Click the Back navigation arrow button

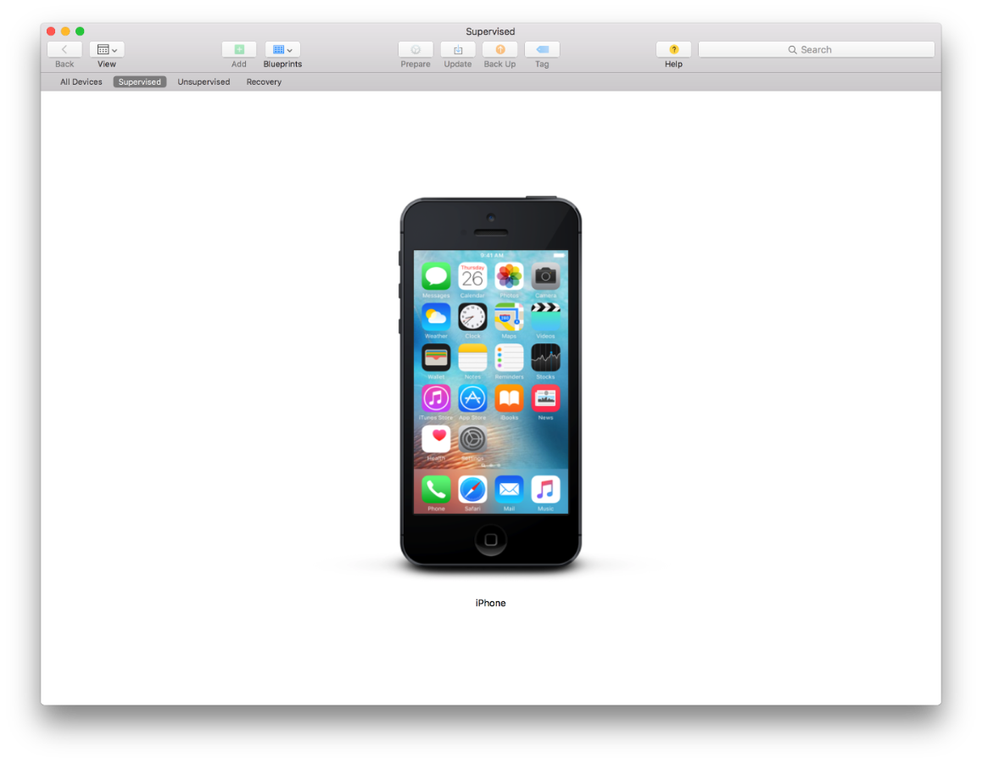(64, 50)
